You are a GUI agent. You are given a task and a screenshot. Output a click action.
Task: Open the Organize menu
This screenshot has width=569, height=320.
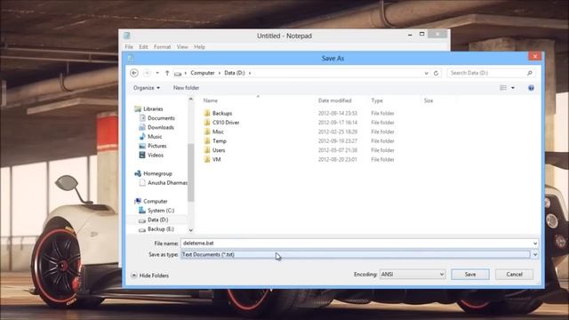[x=147, y=88]
